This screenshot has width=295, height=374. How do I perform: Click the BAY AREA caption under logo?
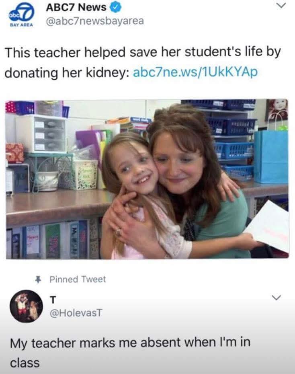(21, 25)
